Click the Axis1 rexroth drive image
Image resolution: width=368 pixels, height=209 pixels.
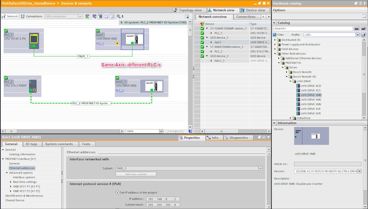click(x=135, y=39)
